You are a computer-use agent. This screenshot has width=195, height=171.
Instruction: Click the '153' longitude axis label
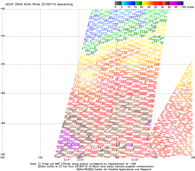pos(40,158)
